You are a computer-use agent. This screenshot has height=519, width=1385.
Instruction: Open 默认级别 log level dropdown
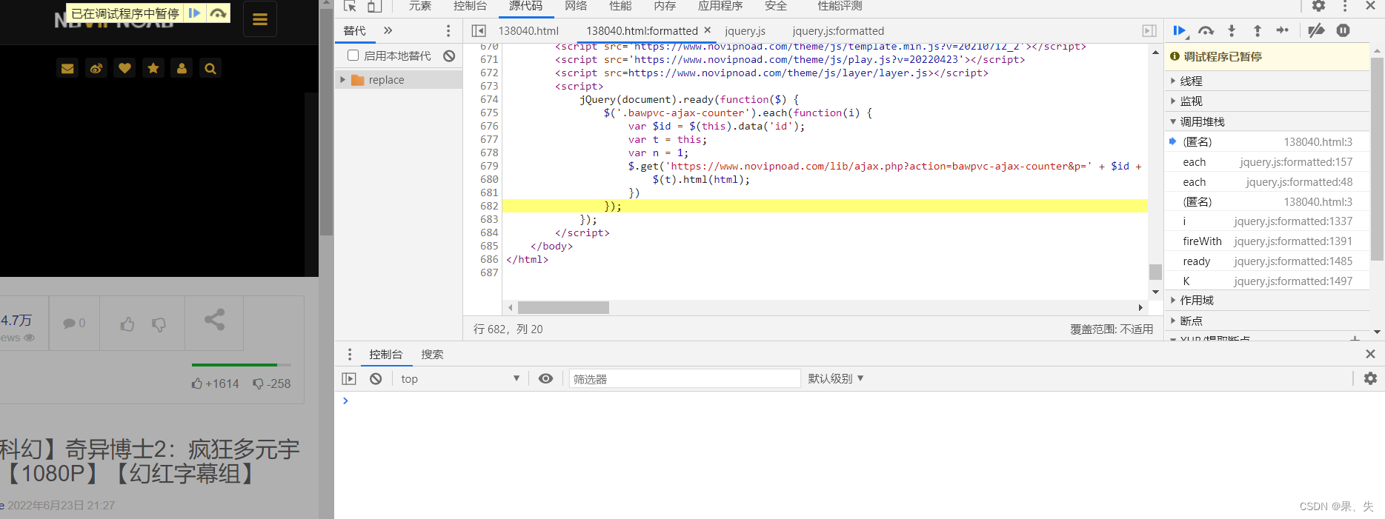point(836,378)
